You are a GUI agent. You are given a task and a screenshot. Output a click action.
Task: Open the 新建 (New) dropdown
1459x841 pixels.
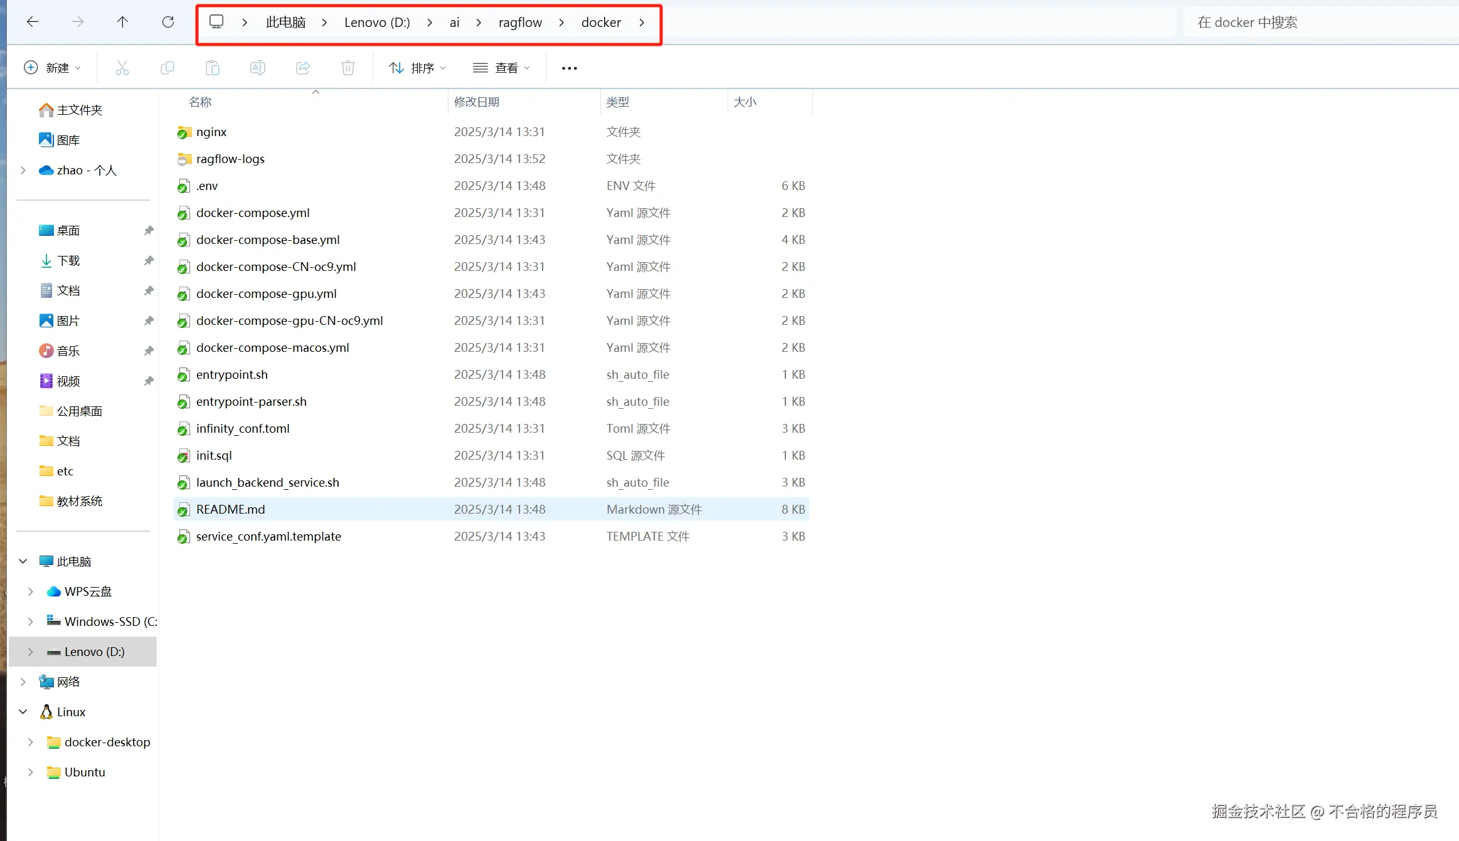52,68
